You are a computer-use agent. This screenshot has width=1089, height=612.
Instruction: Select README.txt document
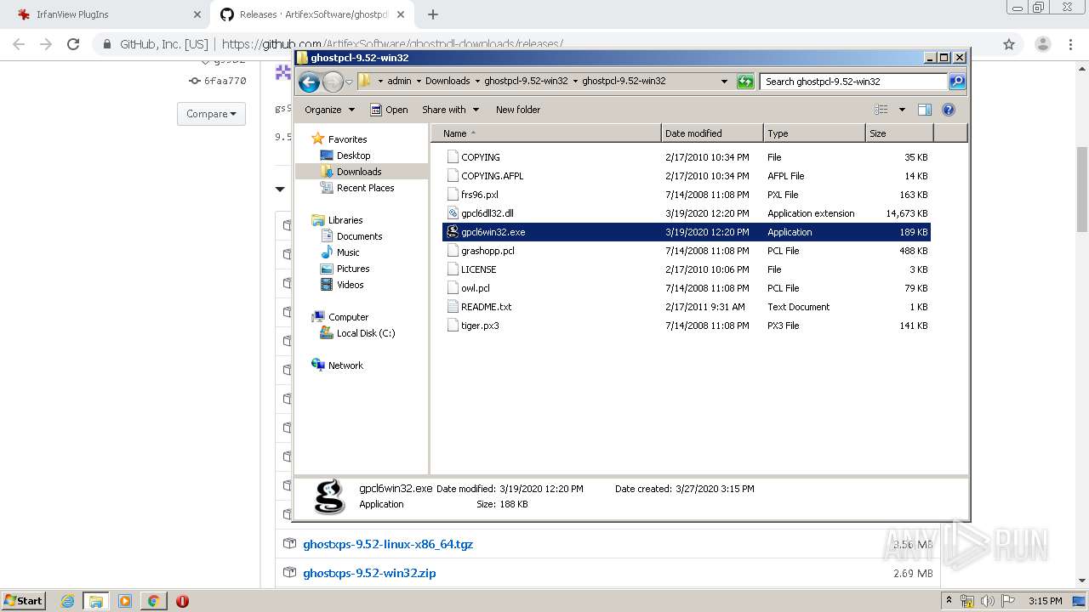pyautogui.click(x=687, y=307)
